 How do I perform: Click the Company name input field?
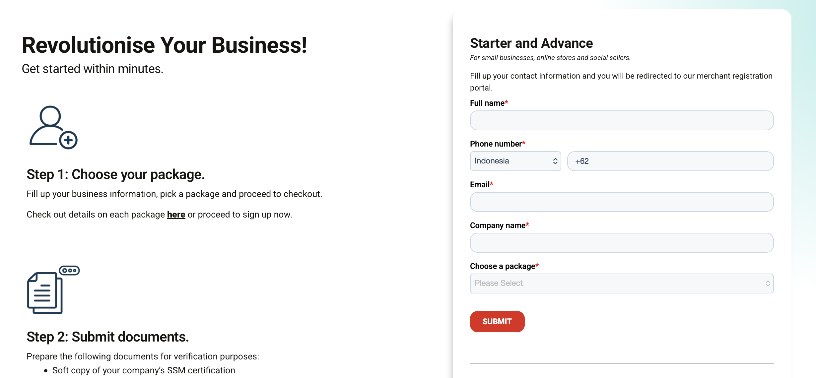pyautogui.click(x=622, y=243)
